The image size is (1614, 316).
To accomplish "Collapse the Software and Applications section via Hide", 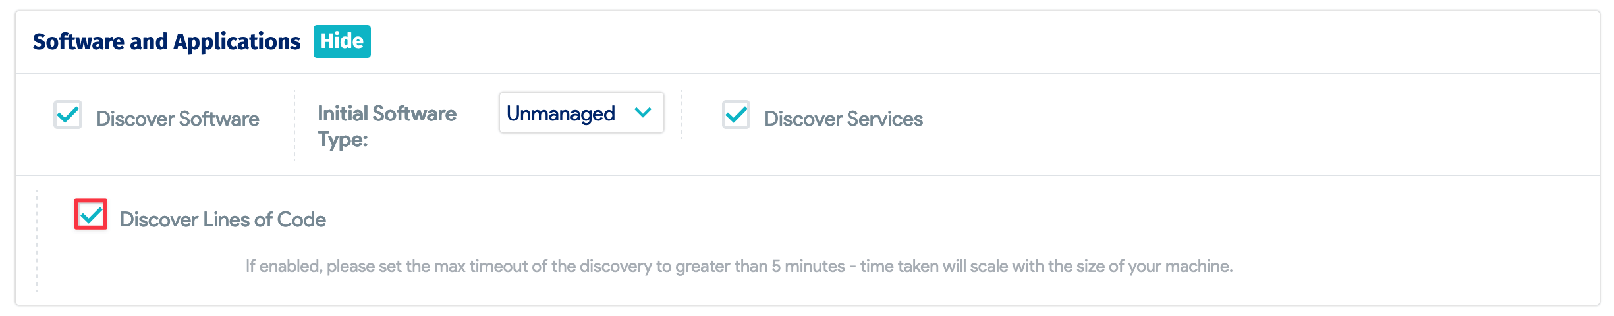I will tap(342, 41).
